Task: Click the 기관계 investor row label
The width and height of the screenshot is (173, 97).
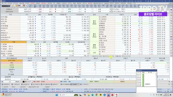Action: pyautogui.click(x=12, y=67)
